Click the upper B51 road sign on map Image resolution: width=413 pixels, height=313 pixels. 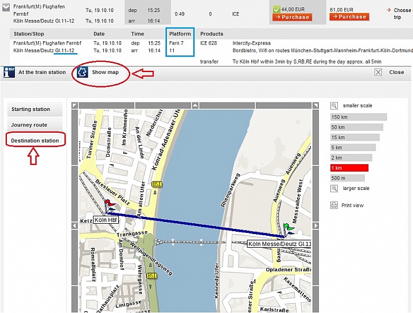pyautogui.click(x=157, y=184)
